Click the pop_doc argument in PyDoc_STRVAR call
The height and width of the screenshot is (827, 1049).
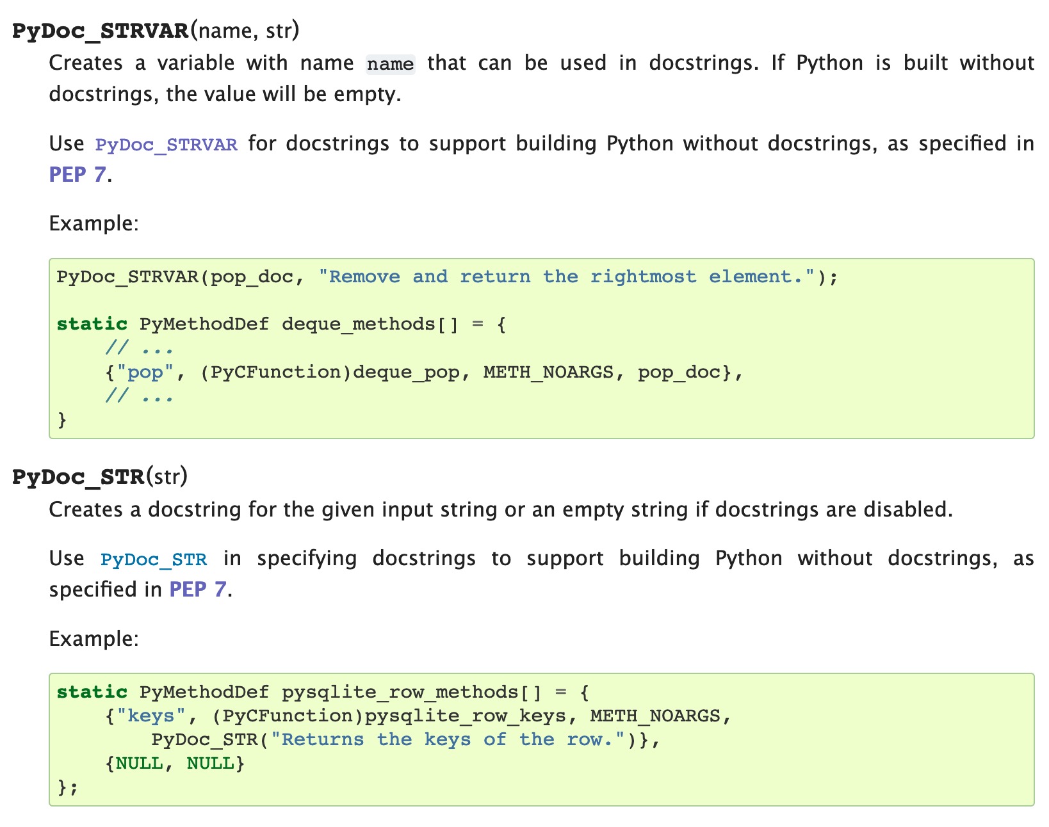pyautogui.click(x=252, y=277)
